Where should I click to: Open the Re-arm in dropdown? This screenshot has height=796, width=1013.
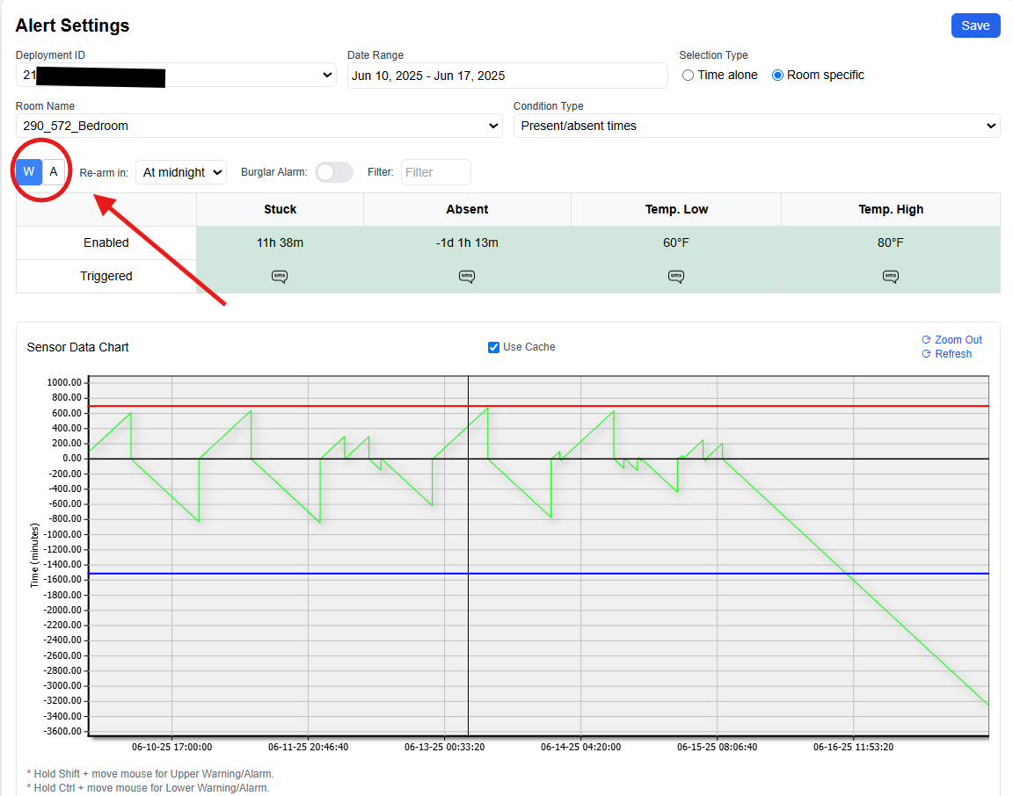click(x=181, y=172)
